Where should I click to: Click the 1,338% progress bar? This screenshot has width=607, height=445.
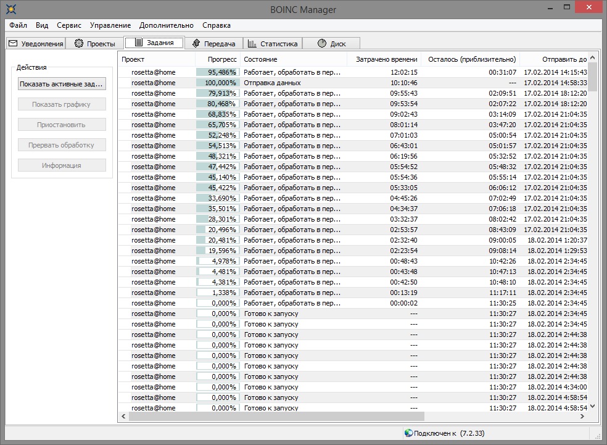pyautogui.click(x=218, y=293)
